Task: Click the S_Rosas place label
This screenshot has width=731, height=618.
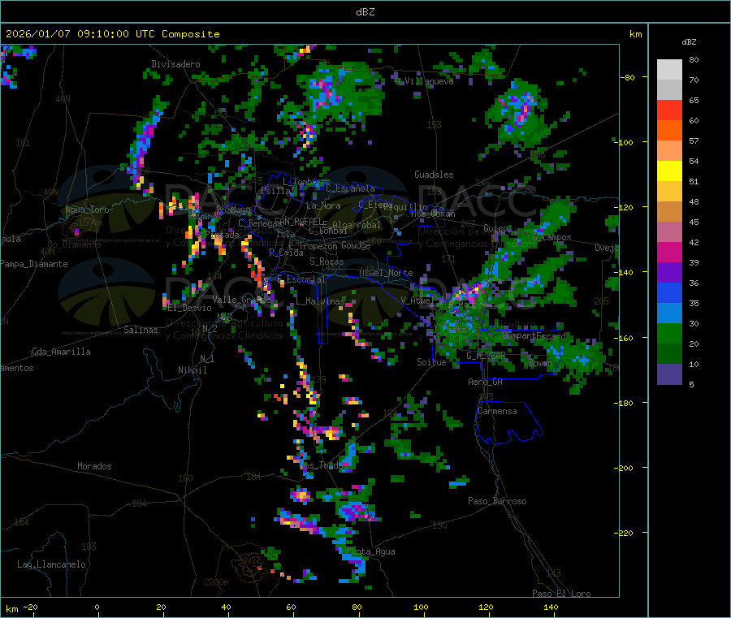Action: (x=327, y=261)
